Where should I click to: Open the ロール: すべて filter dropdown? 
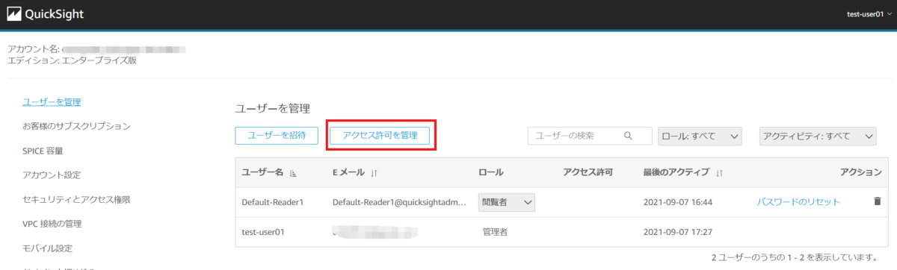tap(699, 136)
